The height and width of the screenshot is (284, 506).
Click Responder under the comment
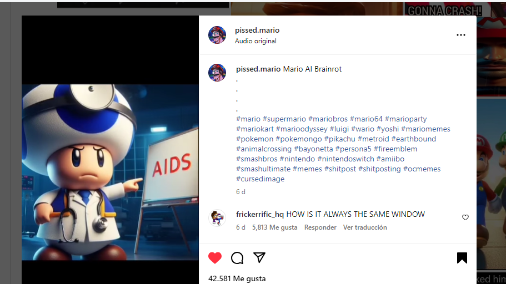click(x=320, y=227)
